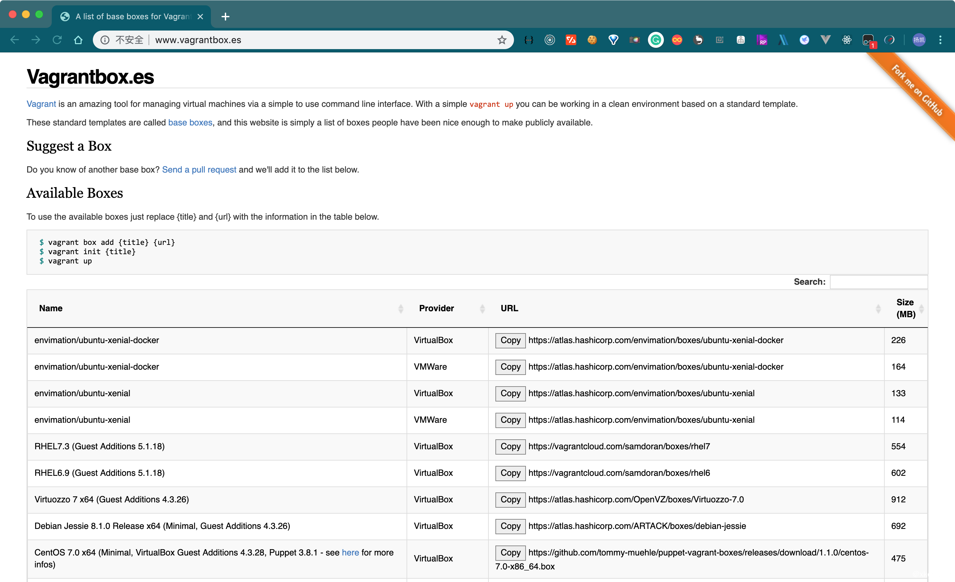Toggle the bookmark star in the address bar
The image size is (955, 582).
[502, 40]
